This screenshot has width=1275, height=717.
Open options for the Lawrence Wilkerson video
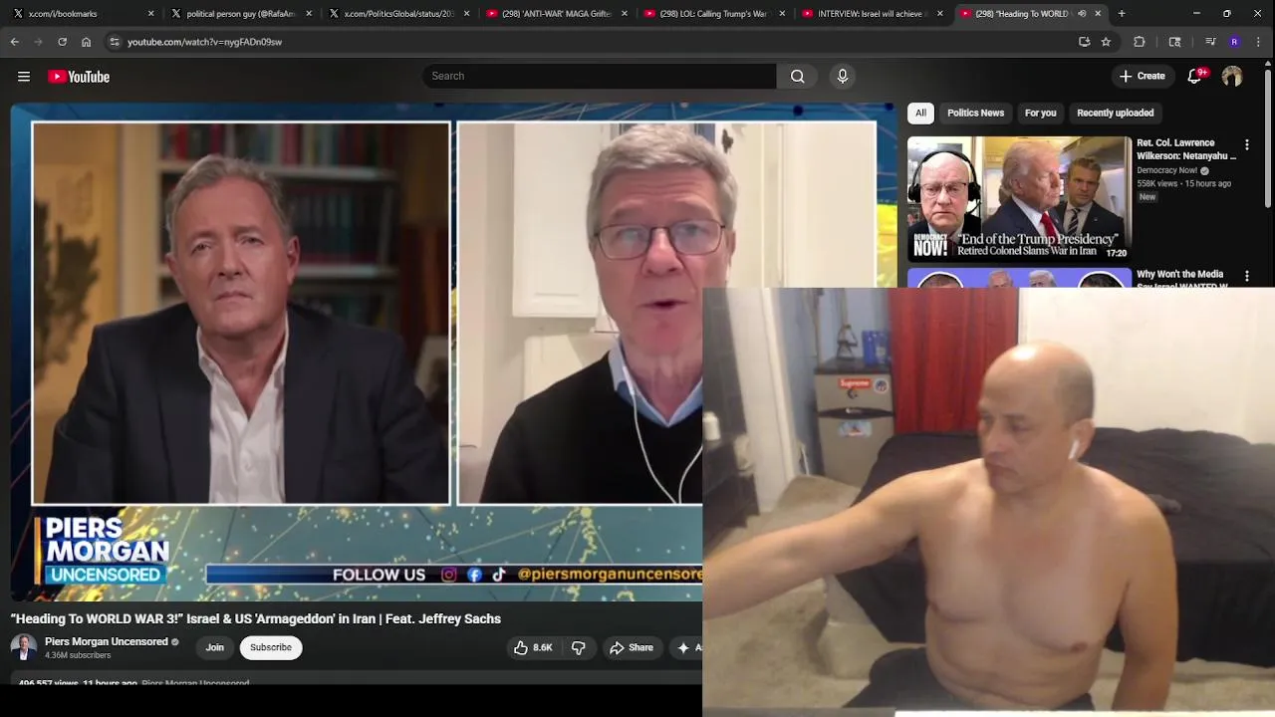tap(1246, 144)
